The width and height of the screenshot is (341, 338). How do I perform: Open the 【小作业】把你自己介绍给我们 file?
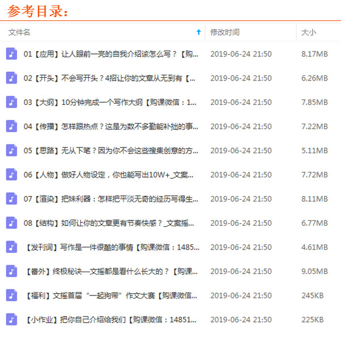point(111,319)
